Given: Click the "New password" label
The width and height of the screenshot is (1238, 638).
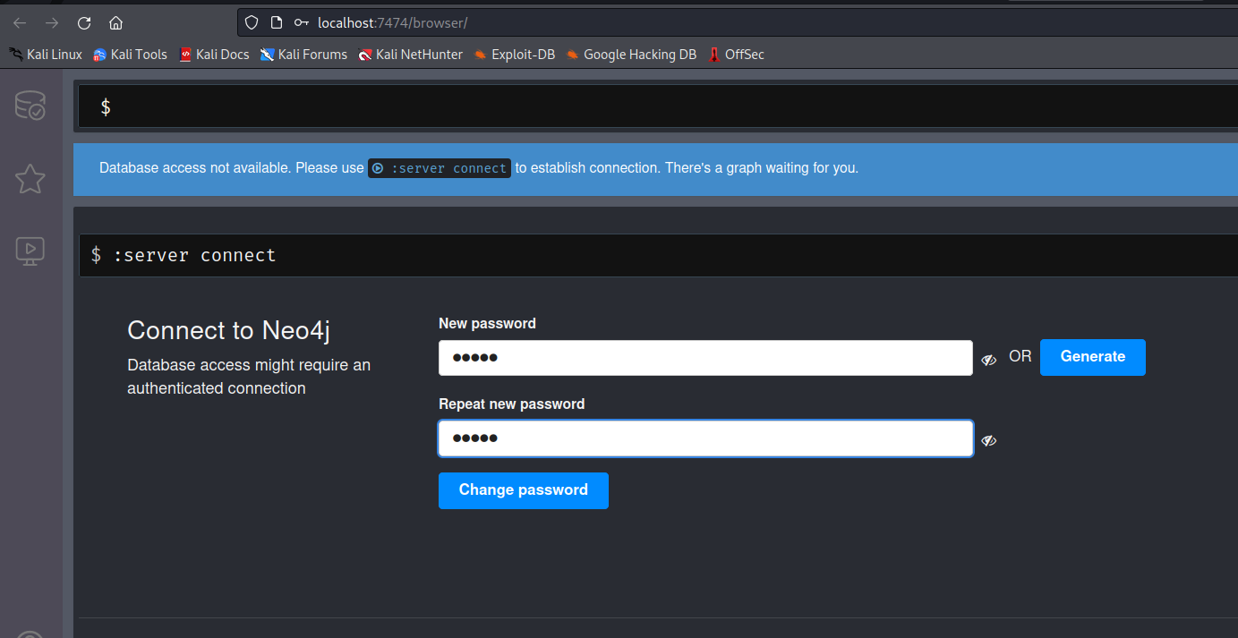Looking at the screenshot, I should click(x=487, y=324).
